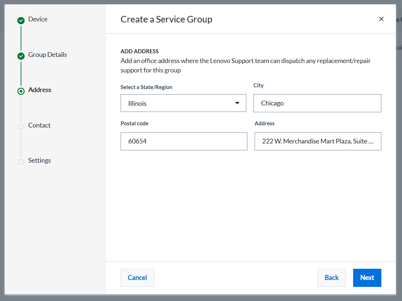The width and height of the screenshot is (402, 301).
Task: Click the empty Settings step circle
Action: coord(21,162)
